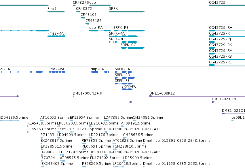Click the DME1-006N24.R clone label

point(88,93)
